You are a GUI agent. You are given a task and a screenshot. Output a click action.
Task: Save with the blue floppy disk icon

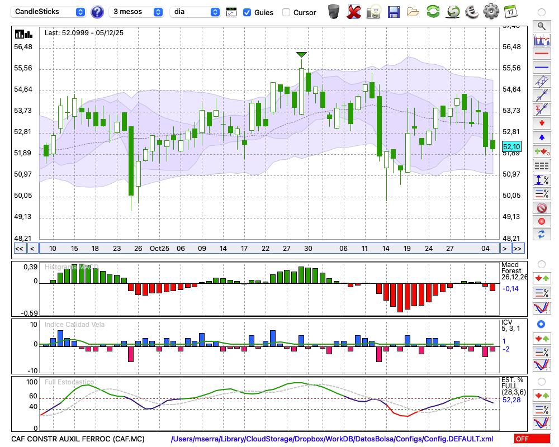point(393,12)
